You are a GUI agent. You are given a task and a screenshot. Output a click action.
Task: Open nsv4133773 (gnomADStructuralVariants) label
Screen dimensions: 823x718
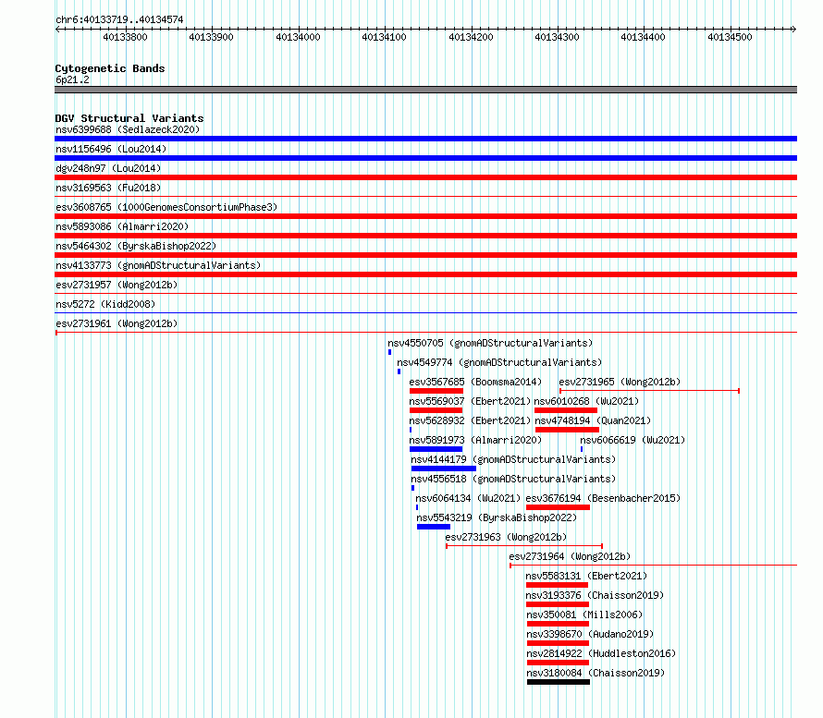tap(158, 265)
